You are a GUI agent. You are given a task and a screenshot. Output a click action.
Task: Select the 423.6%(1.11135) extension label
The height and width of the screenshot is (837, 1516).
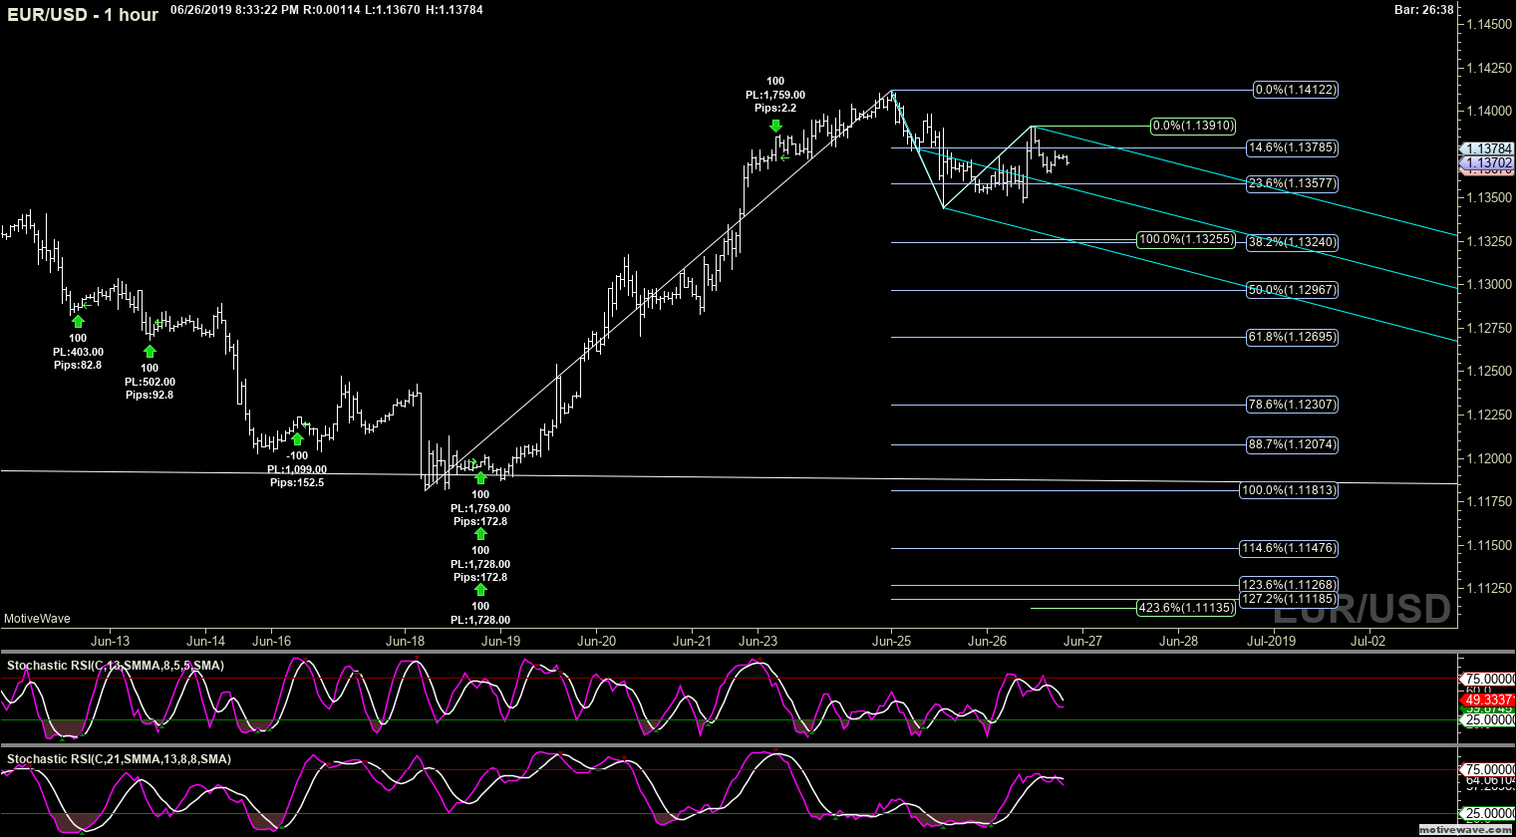coord(1186,608)
